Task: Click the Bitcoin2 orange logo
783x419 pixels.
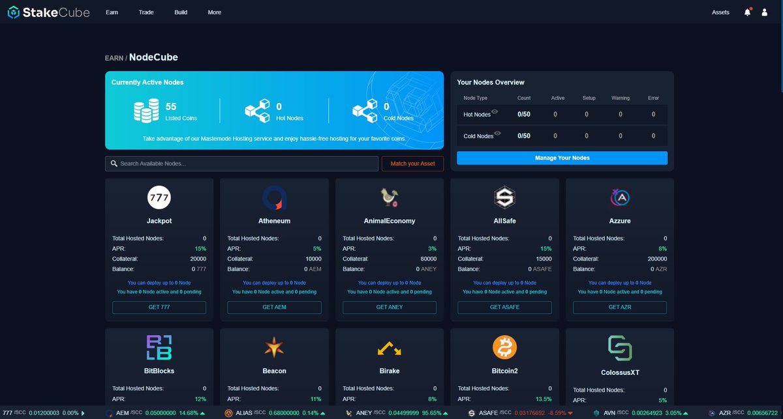Action: (505, 347)
